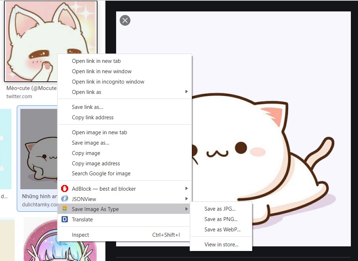The height and width of the screenshot is (261, 358).
Task: Expand the JSONView submenu arrow
Action: [x=187, y=199]
